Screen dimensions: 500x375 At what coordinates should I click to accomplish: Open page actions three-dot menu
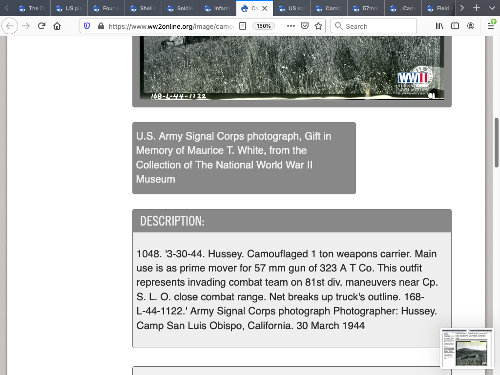pyautogui.click(x=291, y=26)
